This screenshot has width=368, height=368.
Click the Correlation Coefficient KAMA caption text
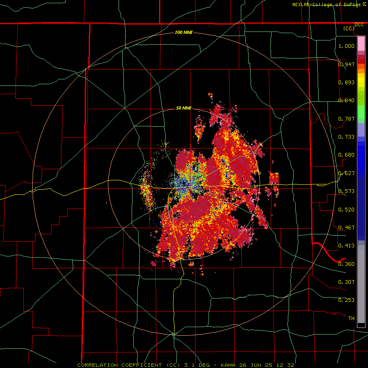pos(186,365)
